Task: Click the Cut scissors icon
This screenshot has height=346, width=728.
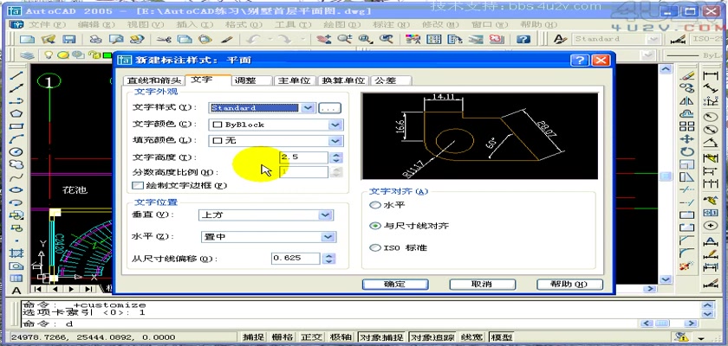Action: (164, 40)
